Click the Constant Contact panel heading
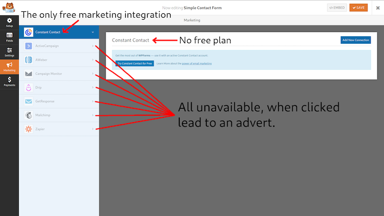The height and width of the screenshot is (216, 384). click(131, 40)
